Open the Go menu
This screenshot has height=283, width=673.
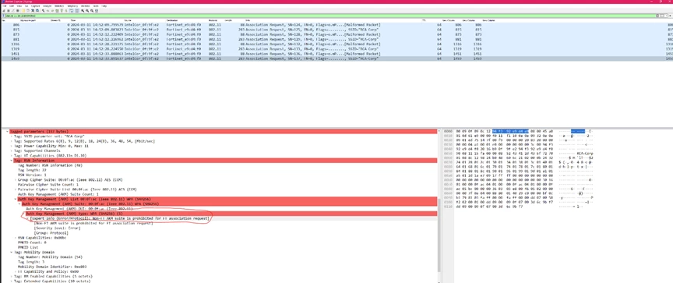[26, 6]
